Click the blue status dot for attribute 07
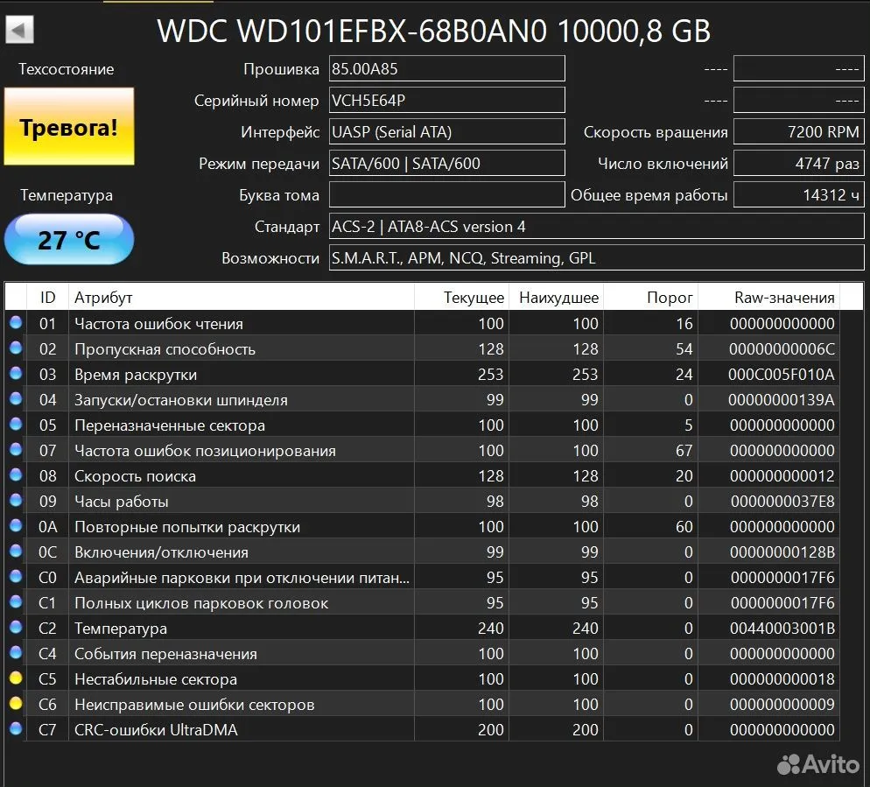The image size is (870, 787). click(x=16, y=449)
